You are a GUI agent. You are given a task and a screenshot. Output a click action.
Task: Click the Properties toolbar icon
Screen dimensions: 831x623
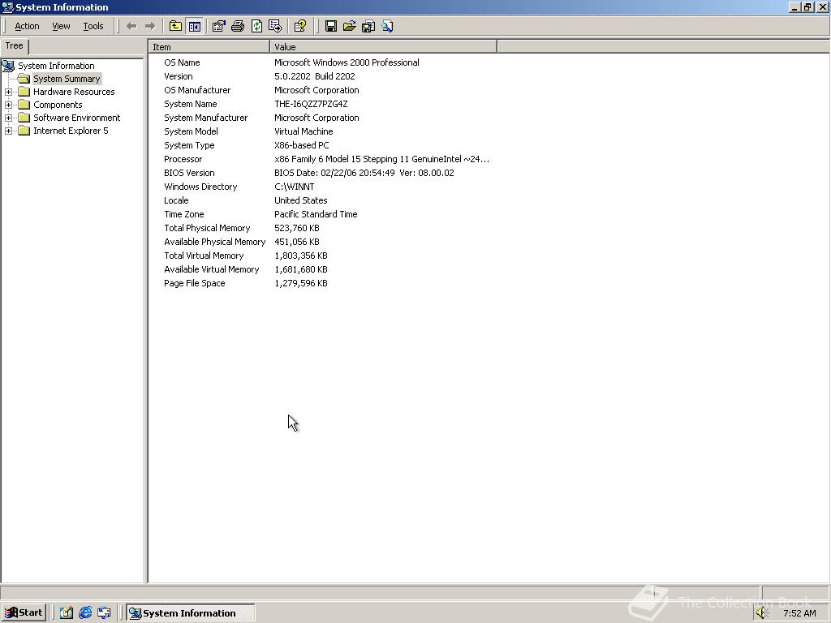218,26
